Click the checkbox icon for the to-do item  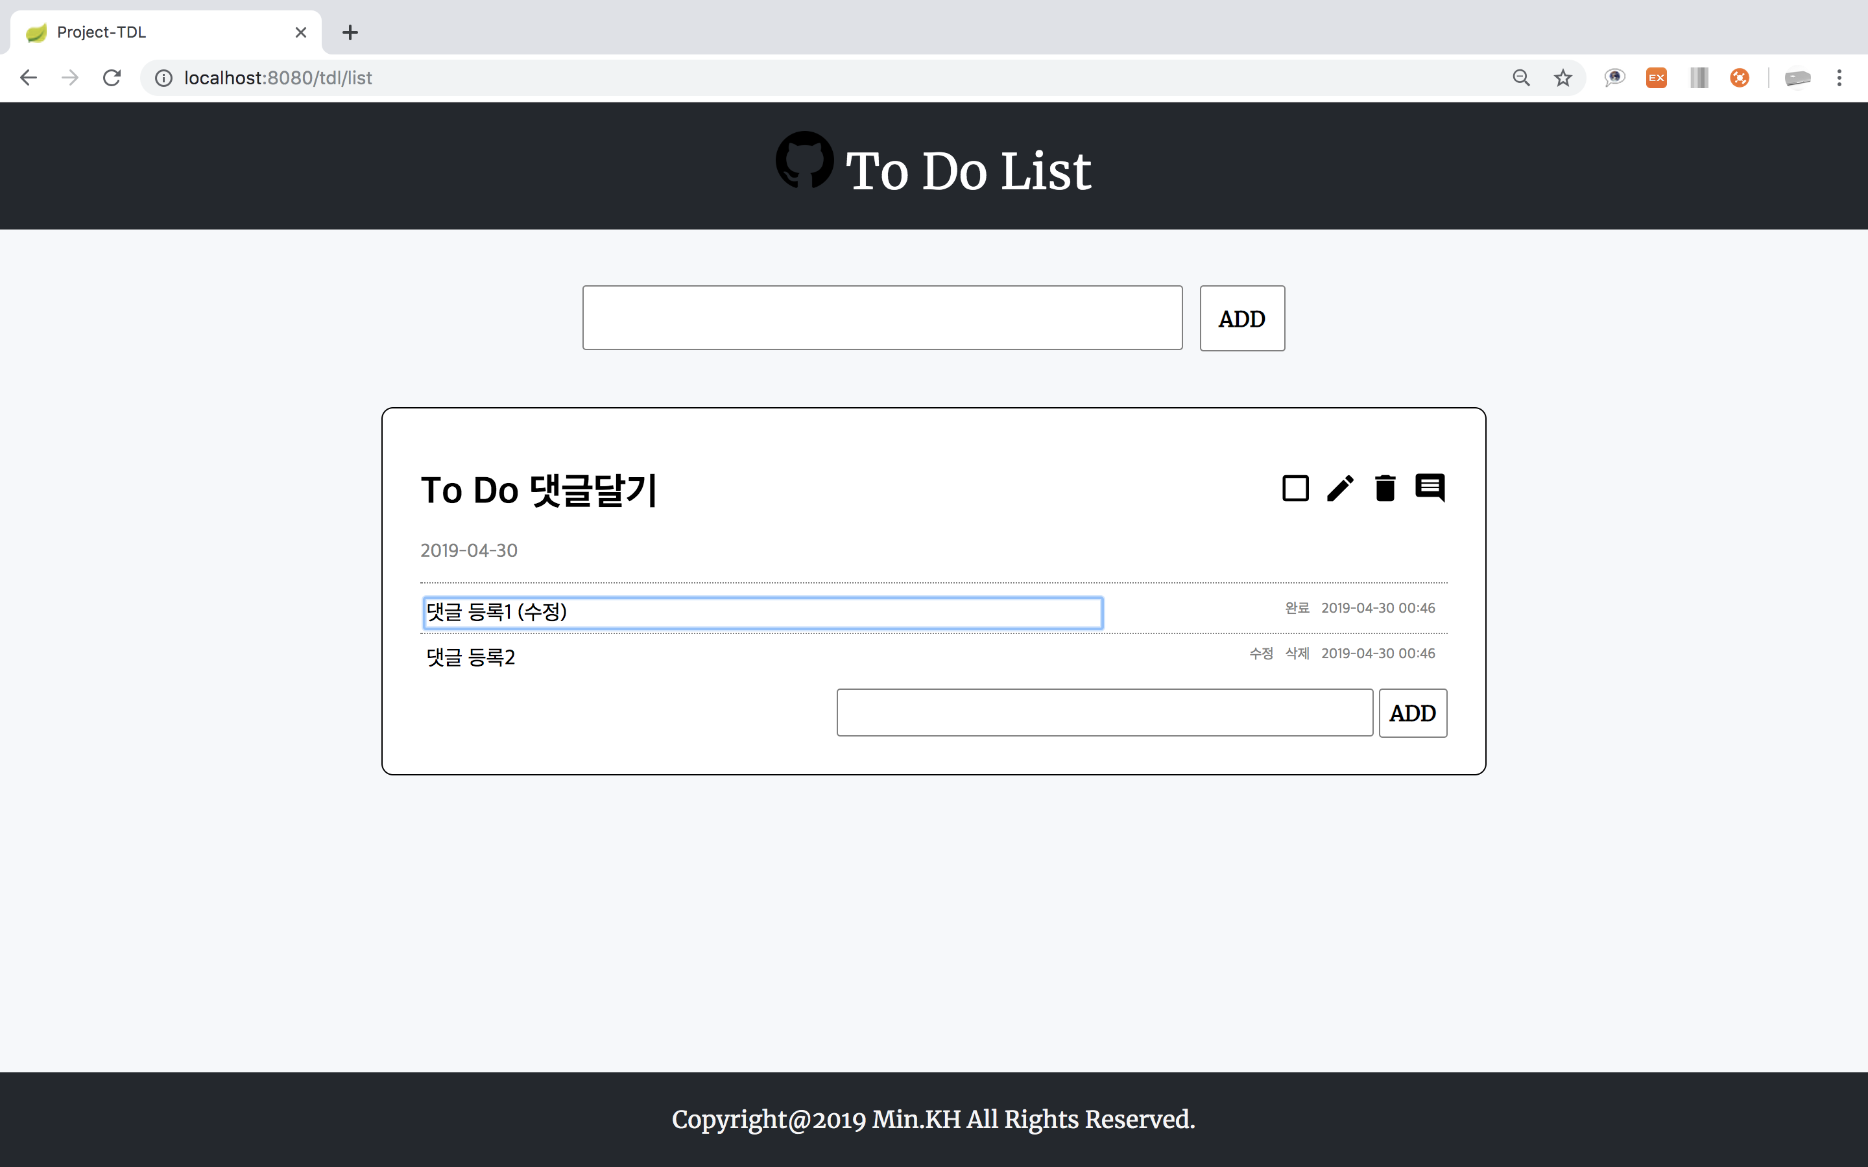click(1294, 487)
